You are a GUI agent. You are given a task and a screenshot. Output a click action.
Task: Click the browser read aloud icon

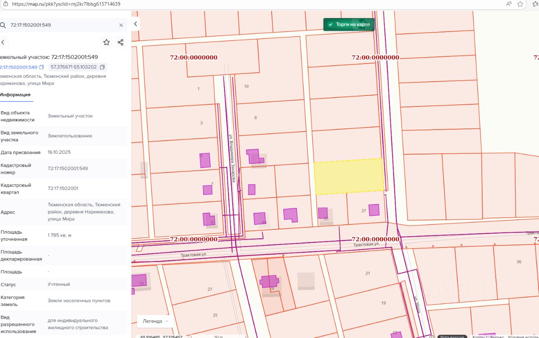pos(509,4)
